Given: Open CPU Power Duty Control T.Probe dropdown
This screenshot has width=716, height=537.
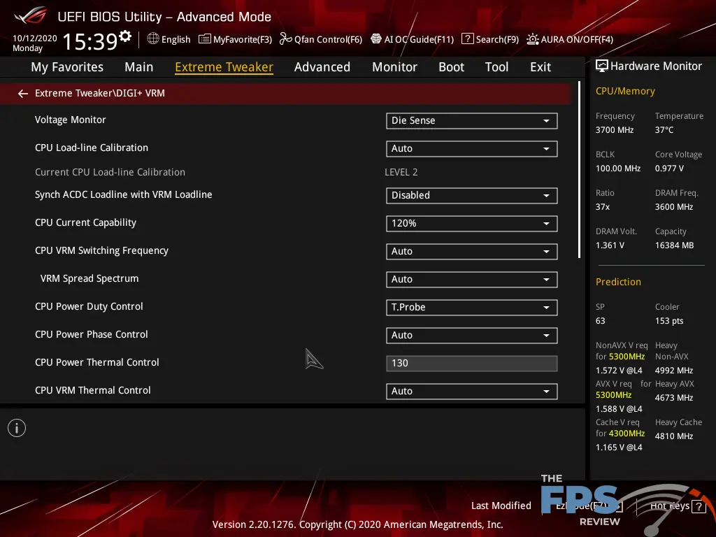Looking at the screenshot, I should coord(472,308).
